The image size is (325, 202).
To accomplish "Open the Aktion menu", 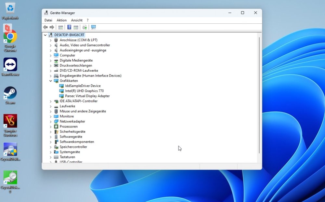I will click(x=61, y=20).
